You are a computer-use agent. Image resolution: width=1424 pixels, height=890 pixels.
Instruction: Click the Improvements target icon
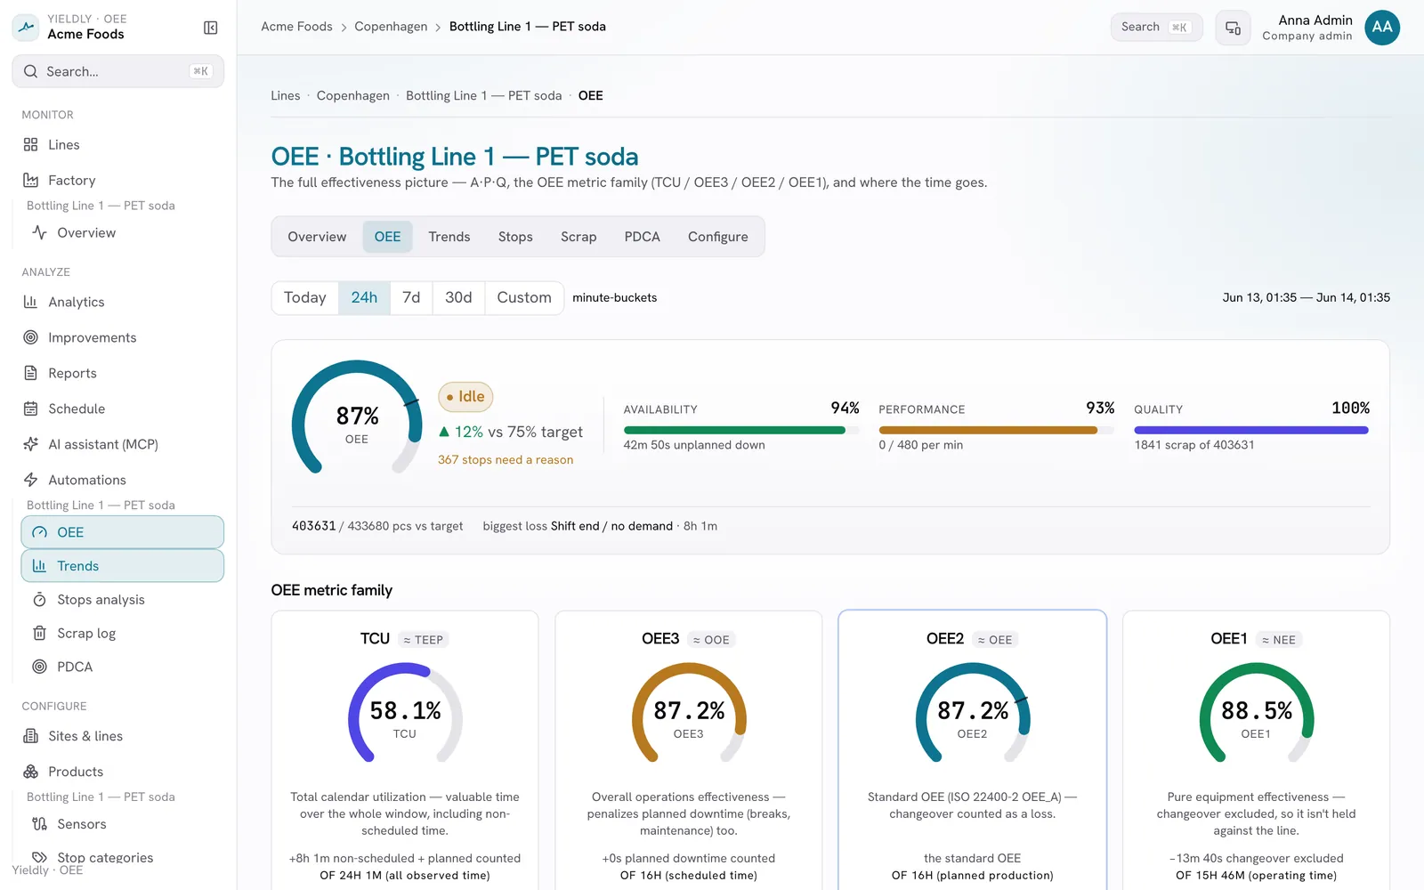30,337
